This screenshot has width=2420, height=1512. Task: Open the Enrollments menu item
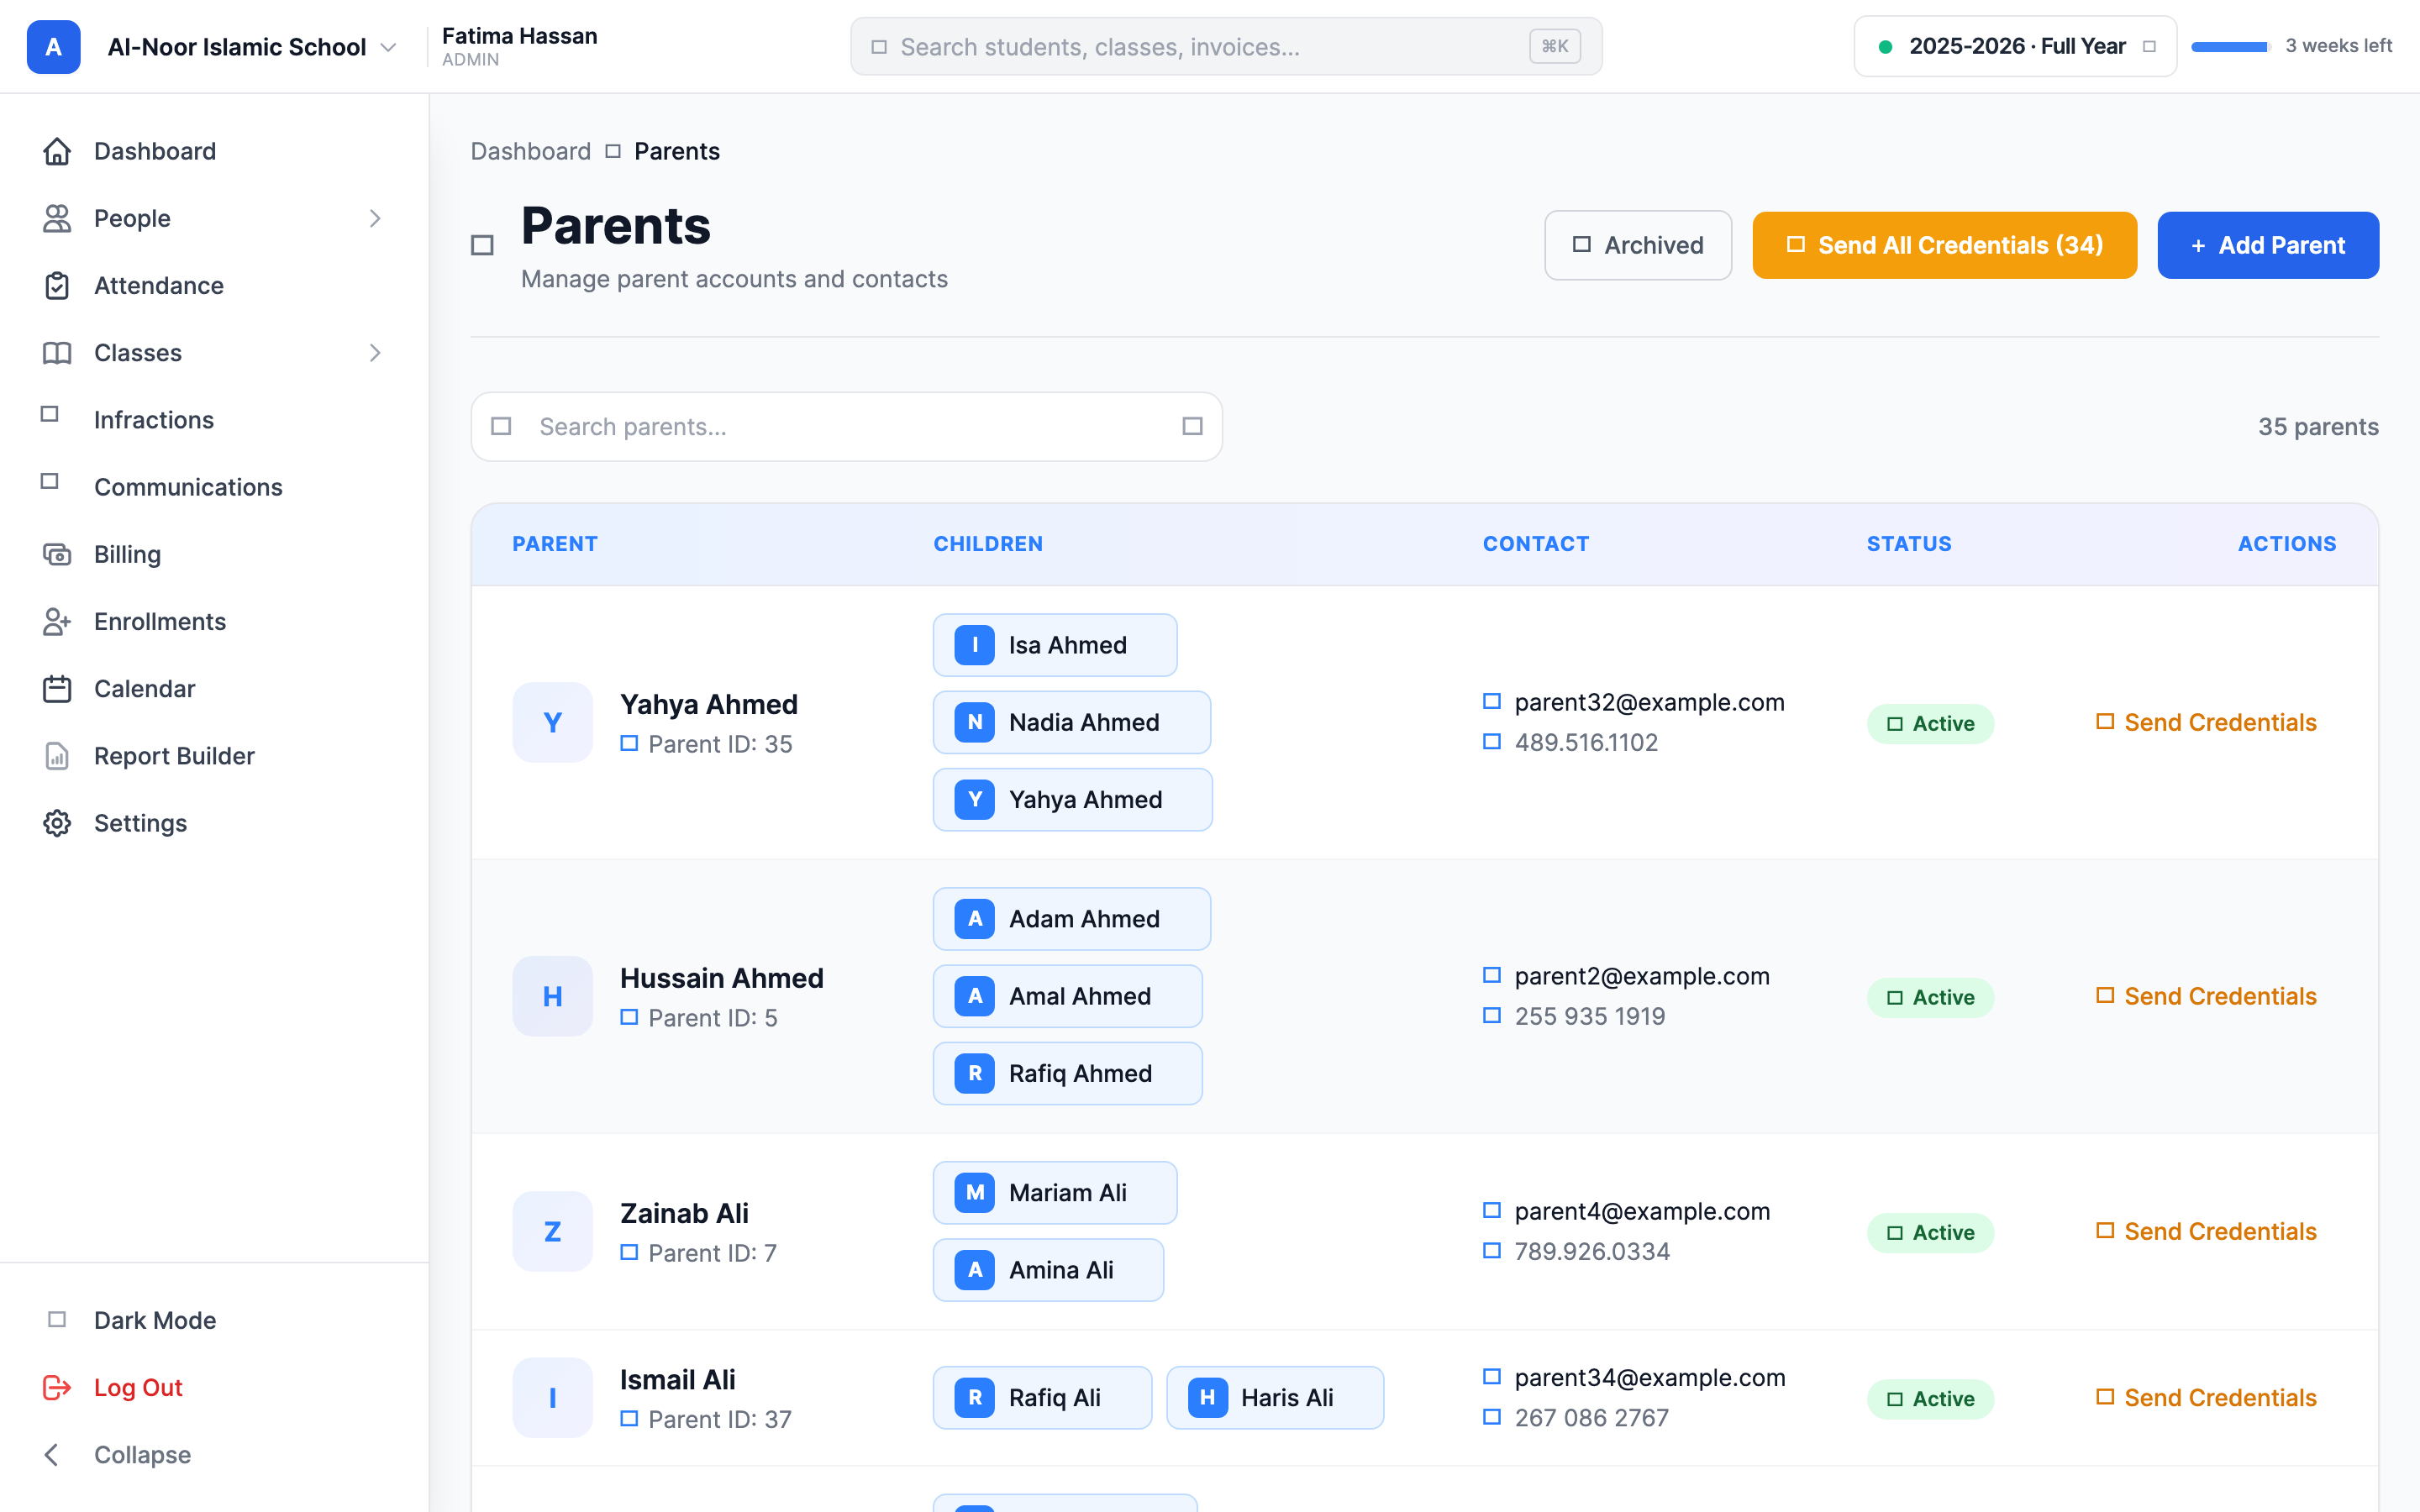[x=214, y=621]
